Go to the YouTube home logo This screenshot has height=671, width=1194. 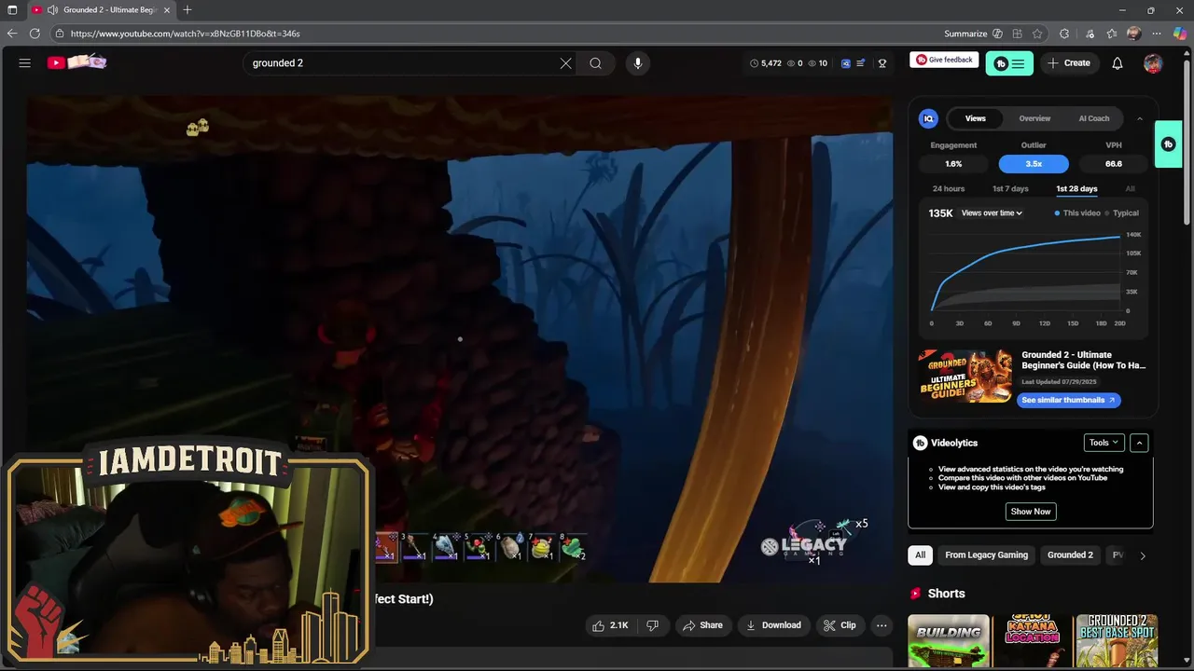(76, 62)
